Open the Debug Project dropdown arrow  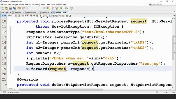[x=68, y=8]
